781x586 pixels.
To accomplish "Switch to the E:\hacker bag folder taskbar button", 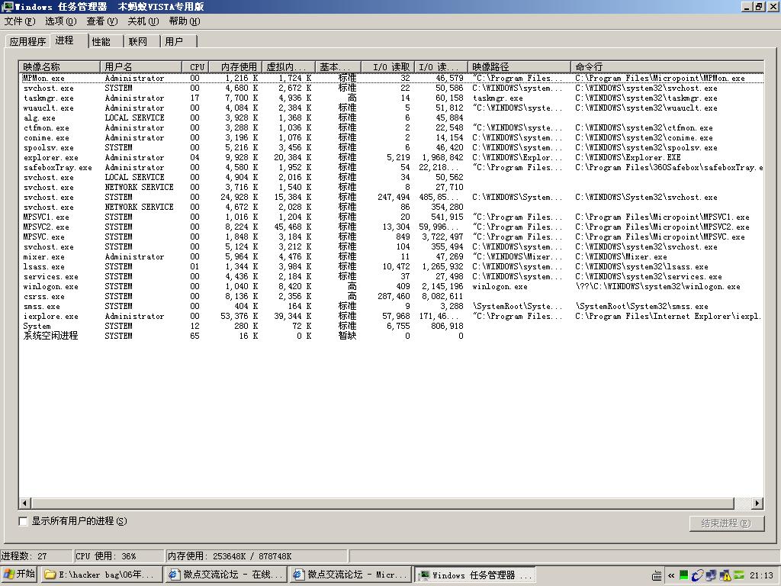I will click(x=101, y=575).
